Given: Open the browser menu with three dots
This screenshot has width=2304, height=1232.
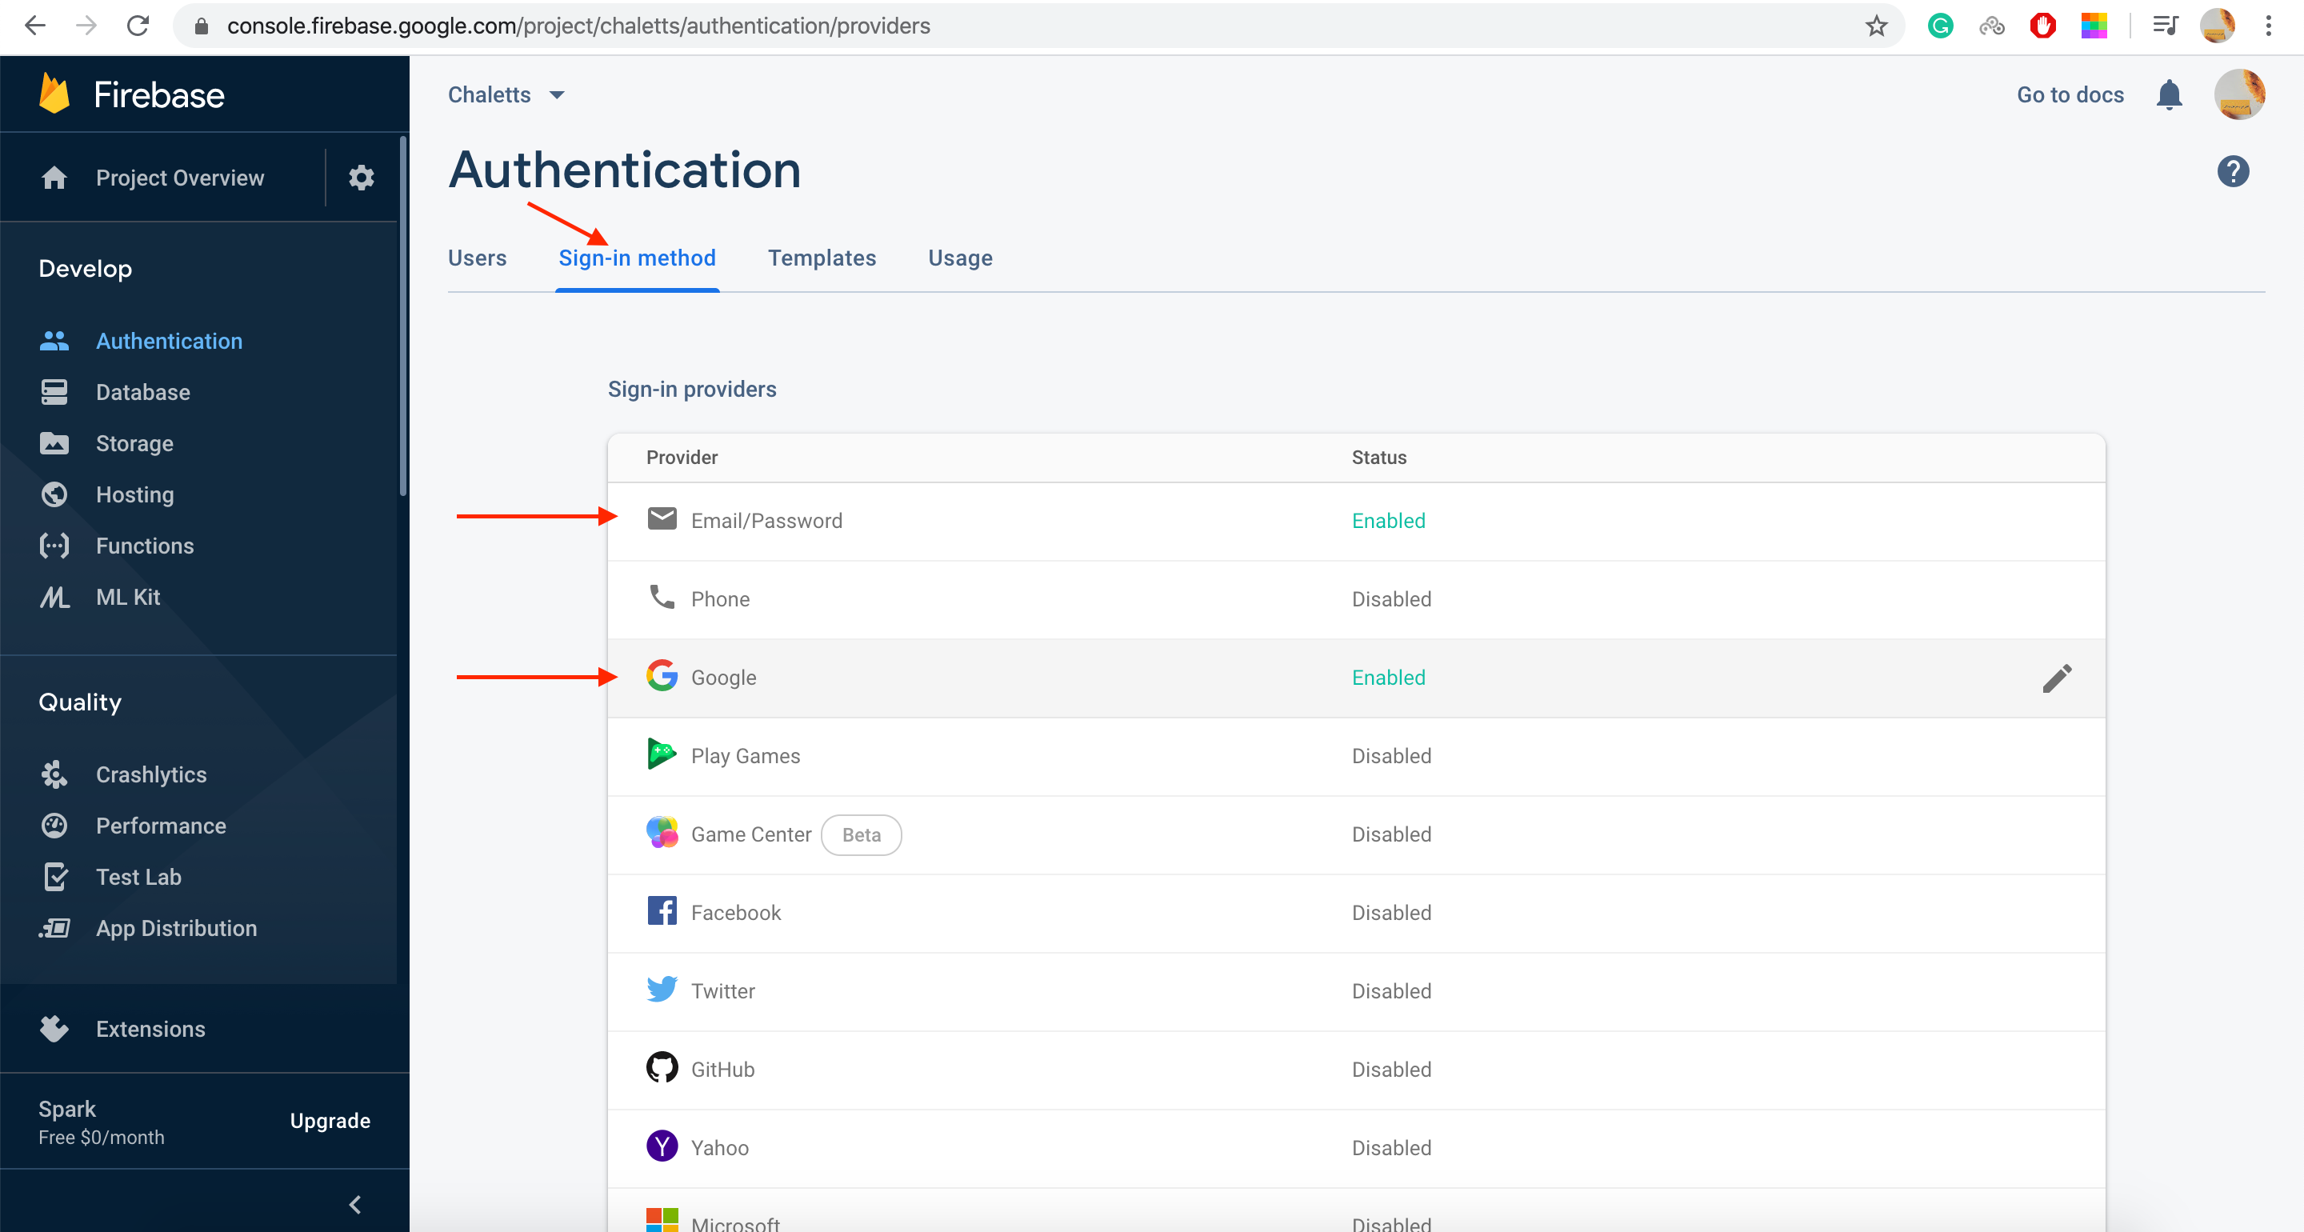Looking at the screenshot, I should [x=2269, y=25].
